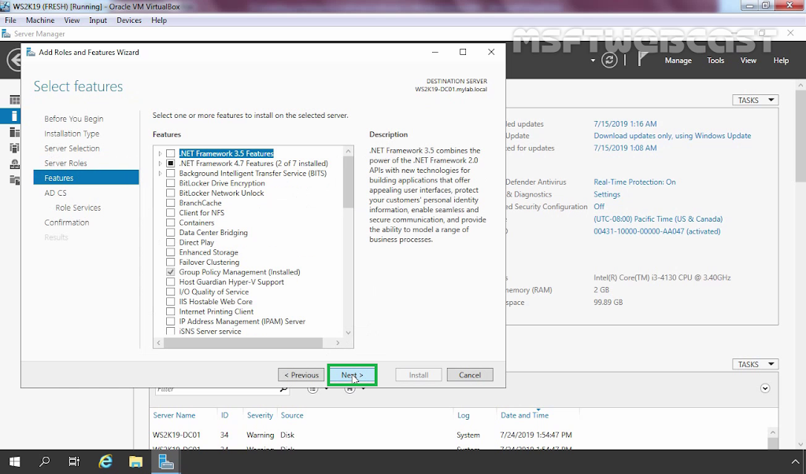Sort events by the Date and Time column
Viewport: 806px width, 474px height.
coord(524,415)
